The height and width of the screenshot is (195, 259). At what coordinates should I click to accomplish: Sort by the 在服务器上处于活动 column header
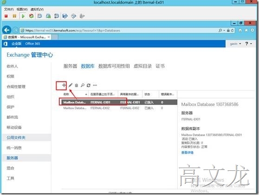[x=103, y=94]
